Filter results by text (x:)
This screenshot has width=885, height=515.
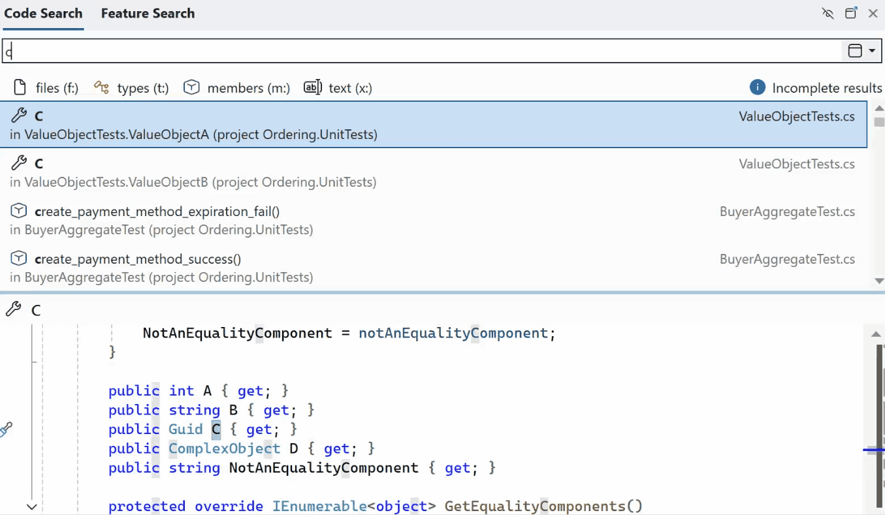(338, 87)
